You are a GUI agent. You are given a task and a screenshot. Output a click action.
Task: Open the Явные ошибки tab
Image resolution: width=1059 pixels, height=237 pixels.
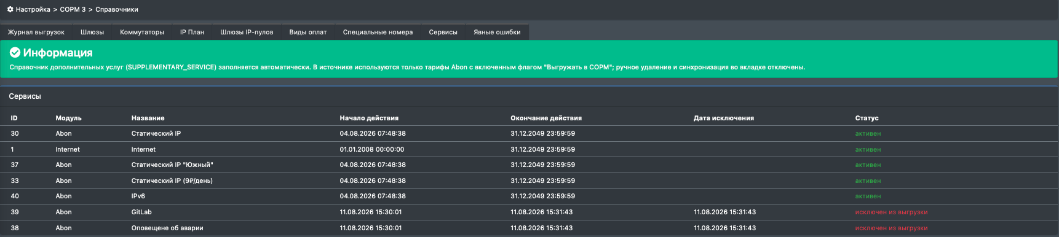point(497,32)
